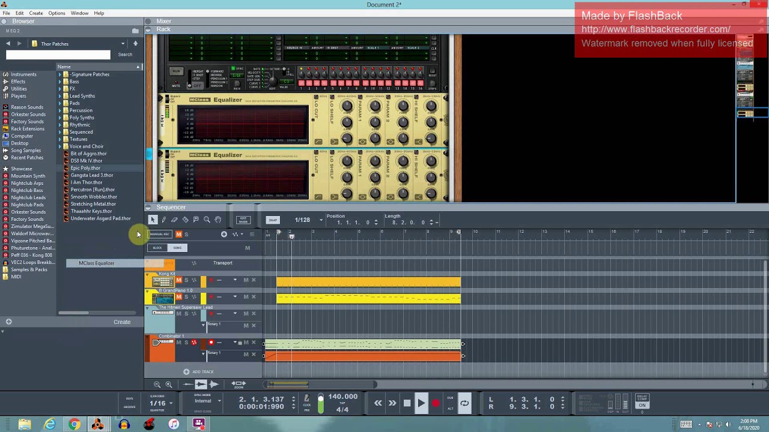
Task: Click the Record transport button
Action: point(436,403)
